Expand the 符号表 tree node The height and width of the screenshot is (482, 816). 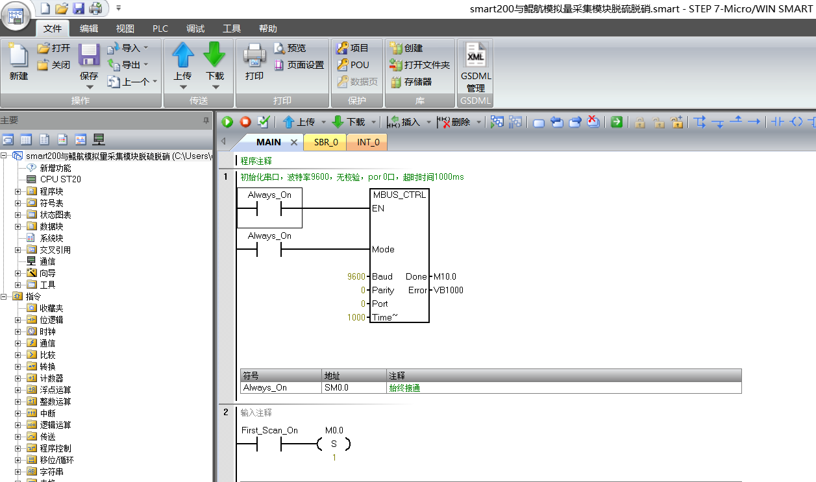[x=18, y=203]
